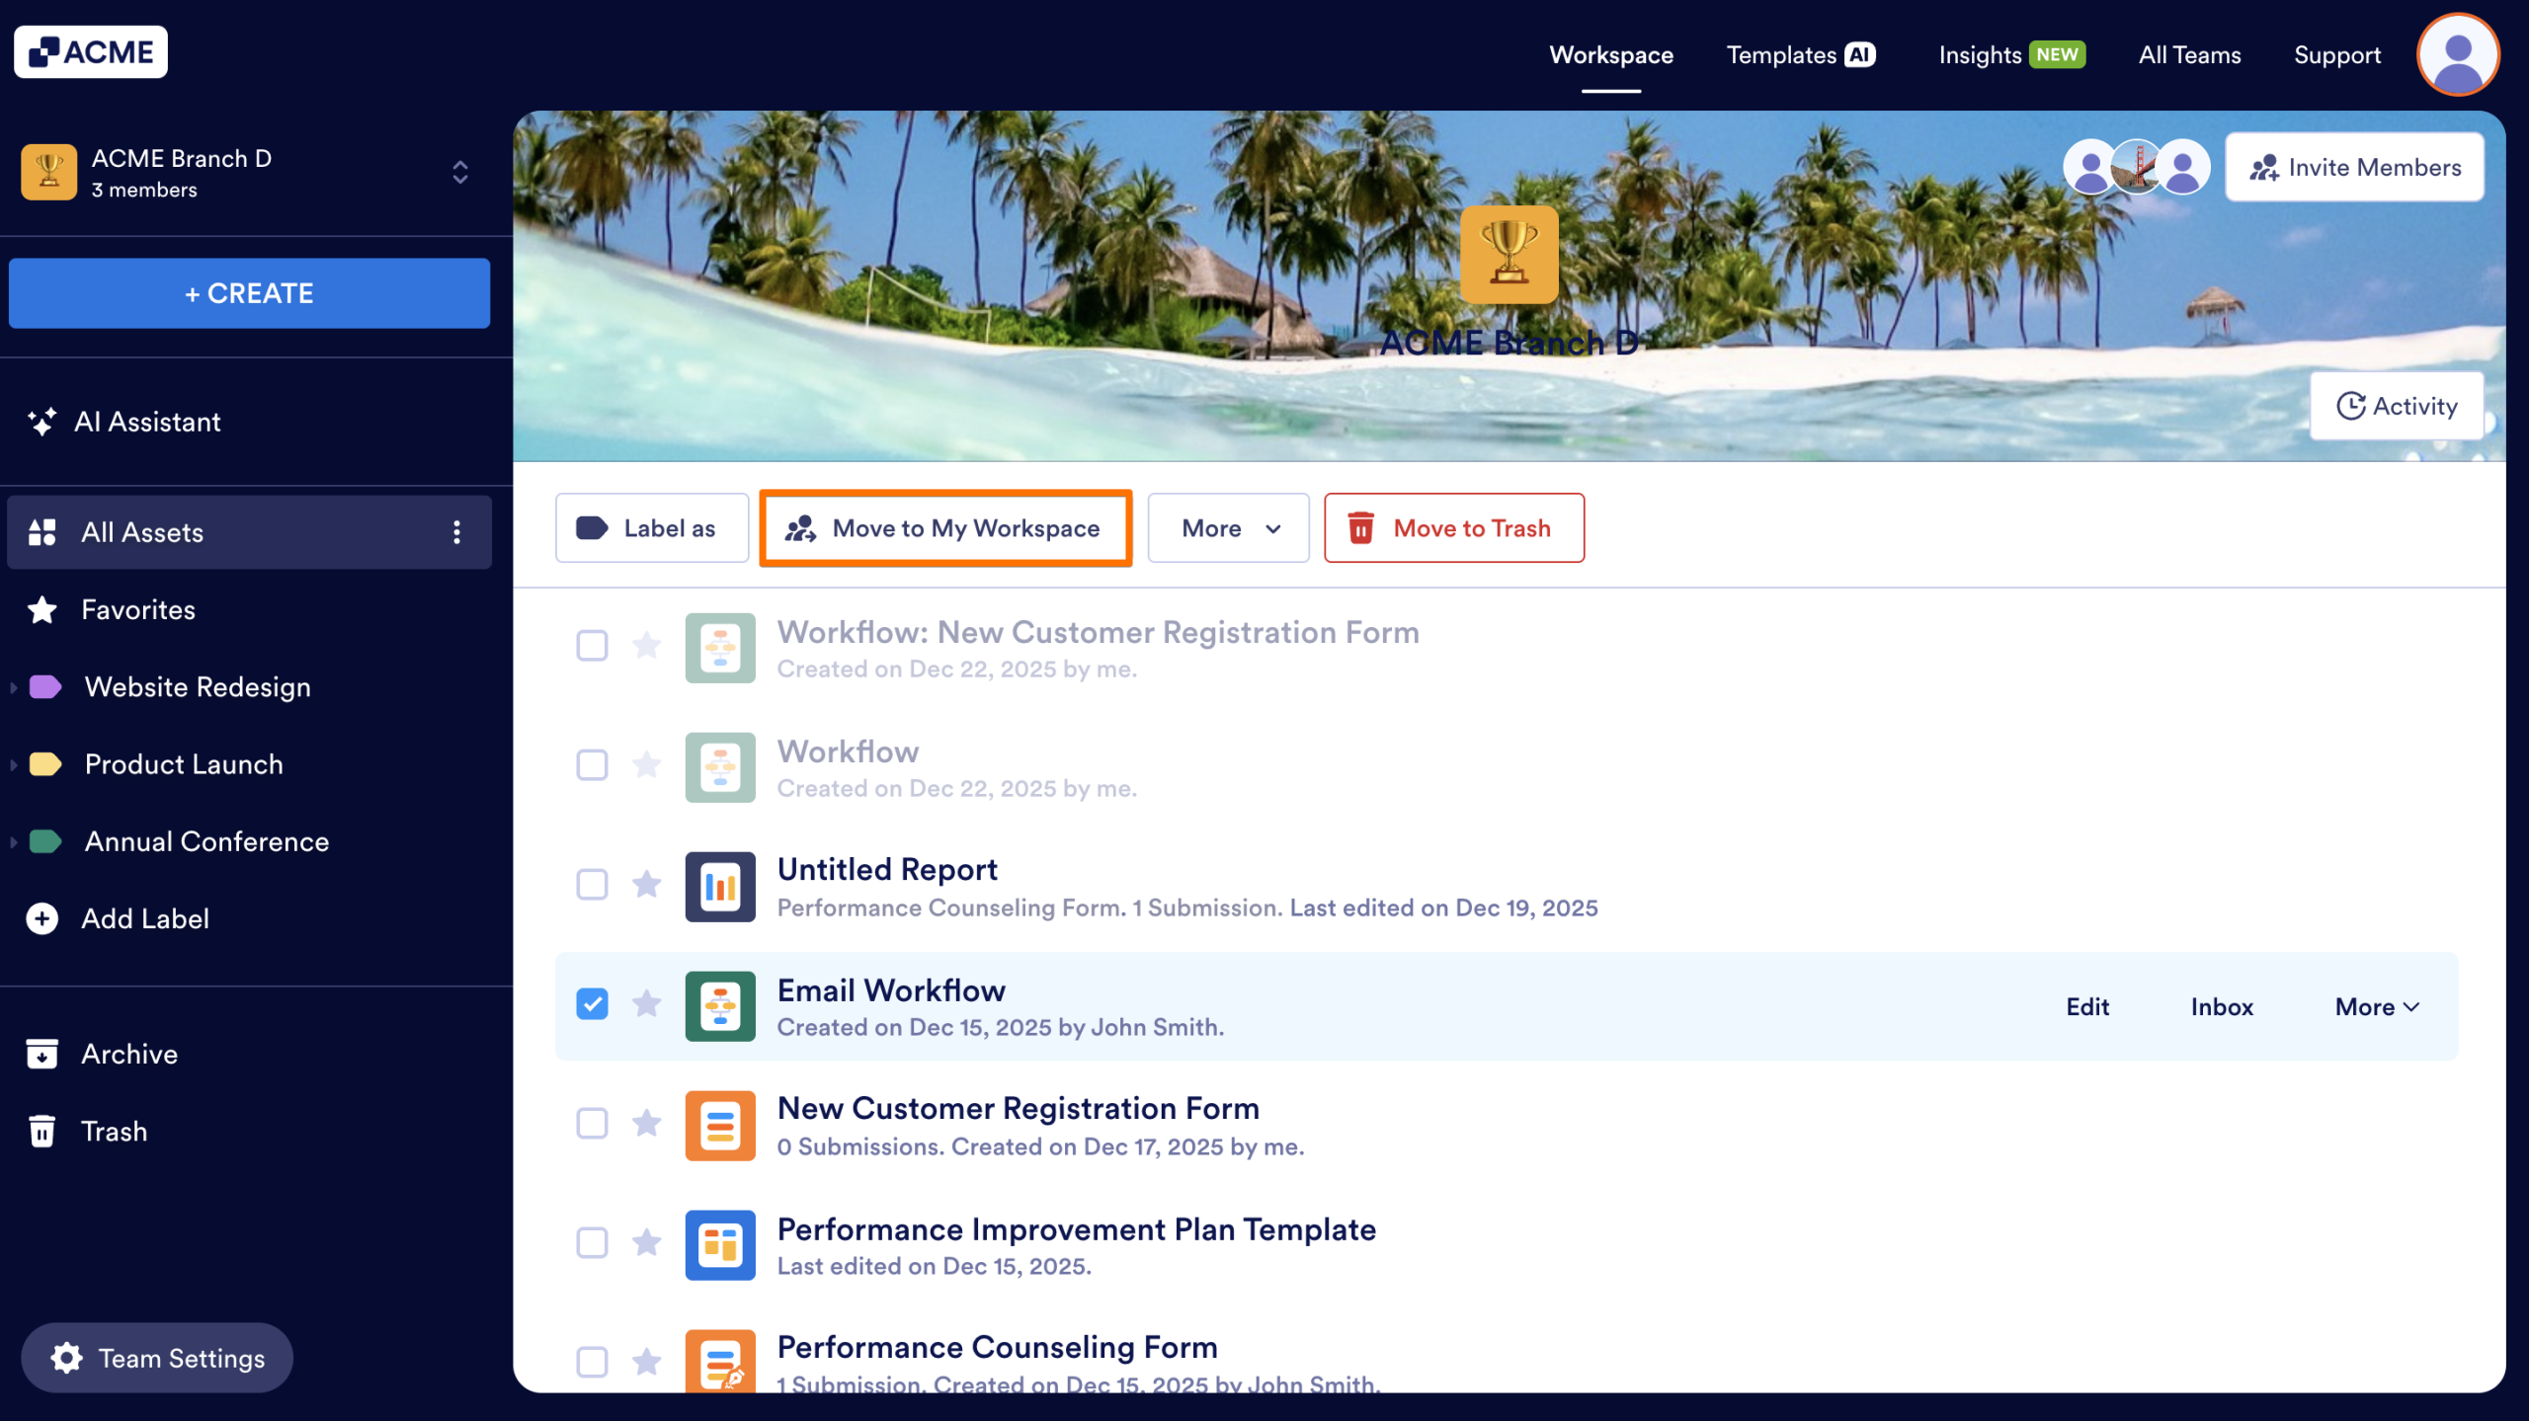The height and width of the screenshot is (1421, 2529).
Task: Click the Untitled Report chart icon
Action: coord(720,886)
